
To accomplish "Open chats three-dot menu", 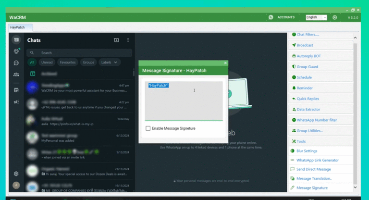I will (x=128, y=40).
